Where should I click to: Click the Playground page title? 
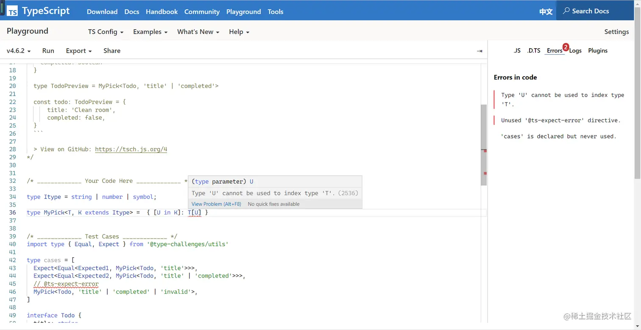point(28,31)
